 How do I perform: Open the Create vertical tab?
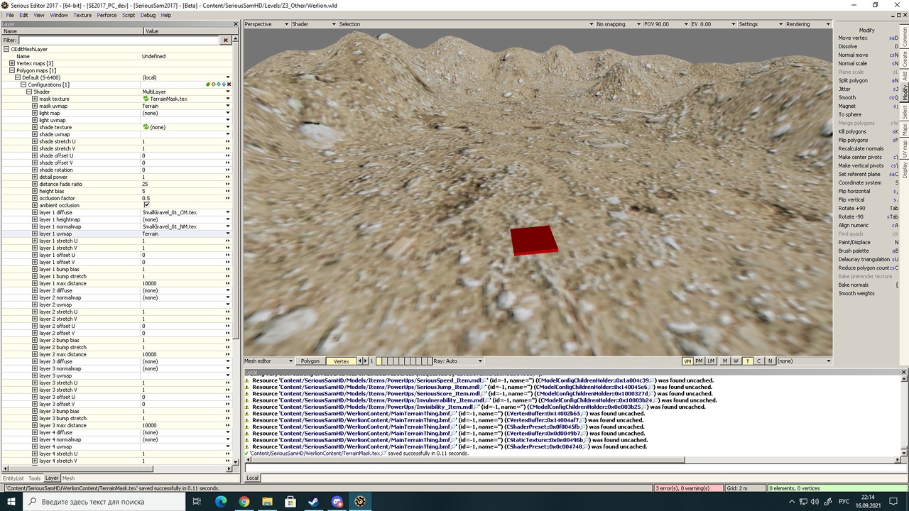[905, 59]
